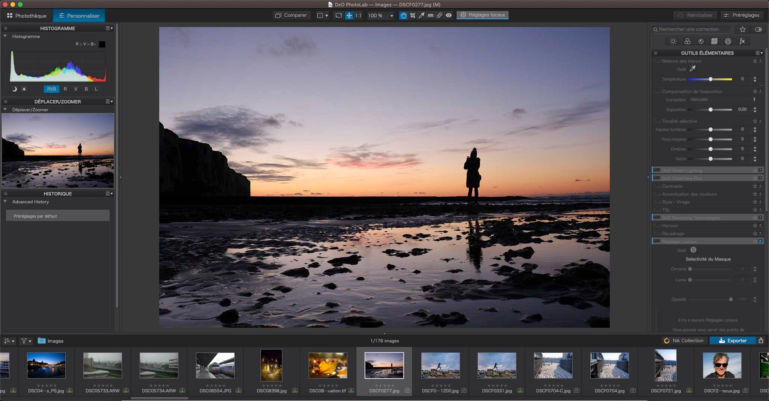Click the fit-to-screen zoom icon
Screen dimensions: 769x401
[338, 15]
